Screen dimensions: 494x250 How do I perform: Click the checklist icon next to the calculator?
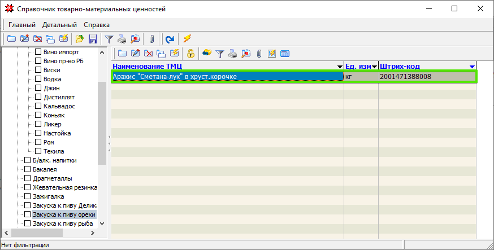coord(272,54)
